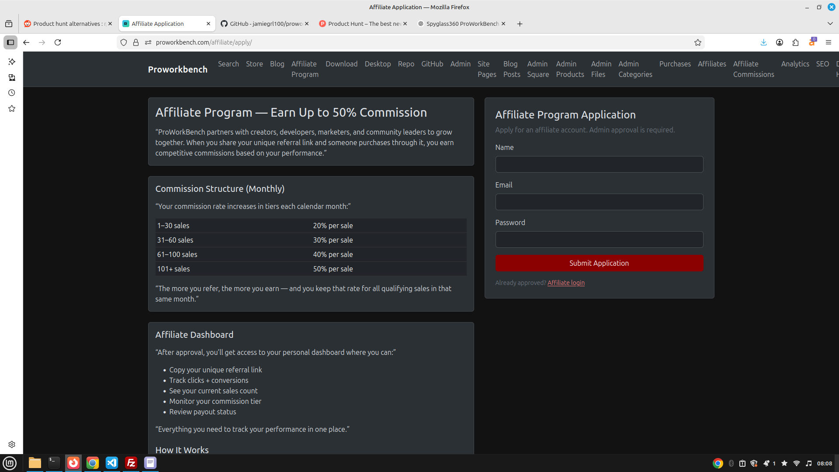This screenshot has height=472, width=839.
Task: Click the extensions puzzle-piece icon
Action: [x=795, y=42]
